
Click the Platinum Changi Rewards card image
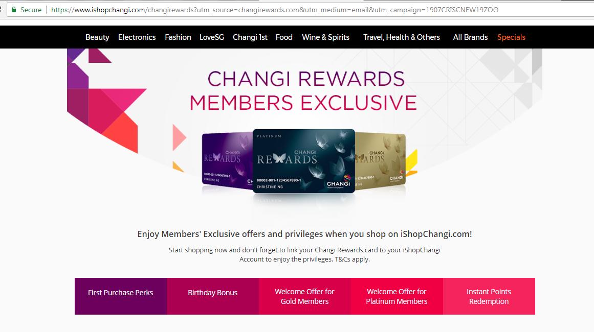click(304, 161)
